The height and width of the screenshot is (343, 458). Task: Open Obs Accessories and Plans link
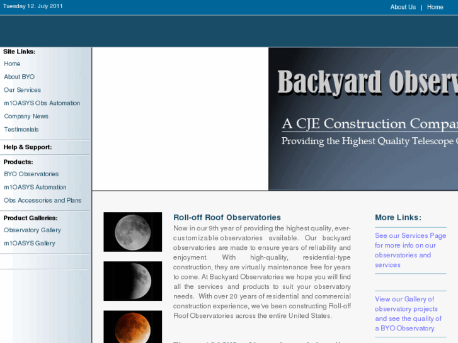tap(43, 200)
